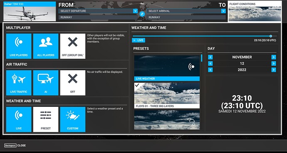Click the time of day slider handle
287x153 pixels.
point(271,36)
